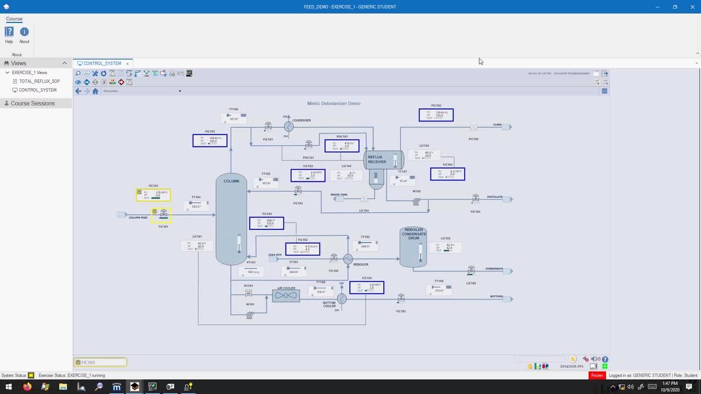Go forward with the right arrow
701x394 pixels.
87,91
